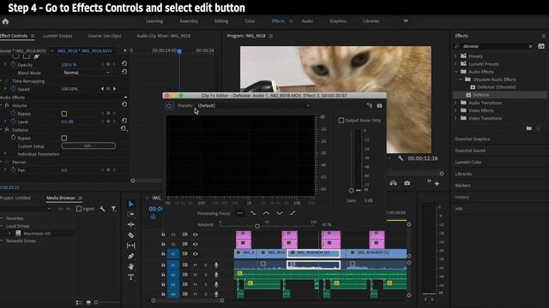
Task: Expand Individual Parameters under DeNoise
Action: tap(5, 154)
